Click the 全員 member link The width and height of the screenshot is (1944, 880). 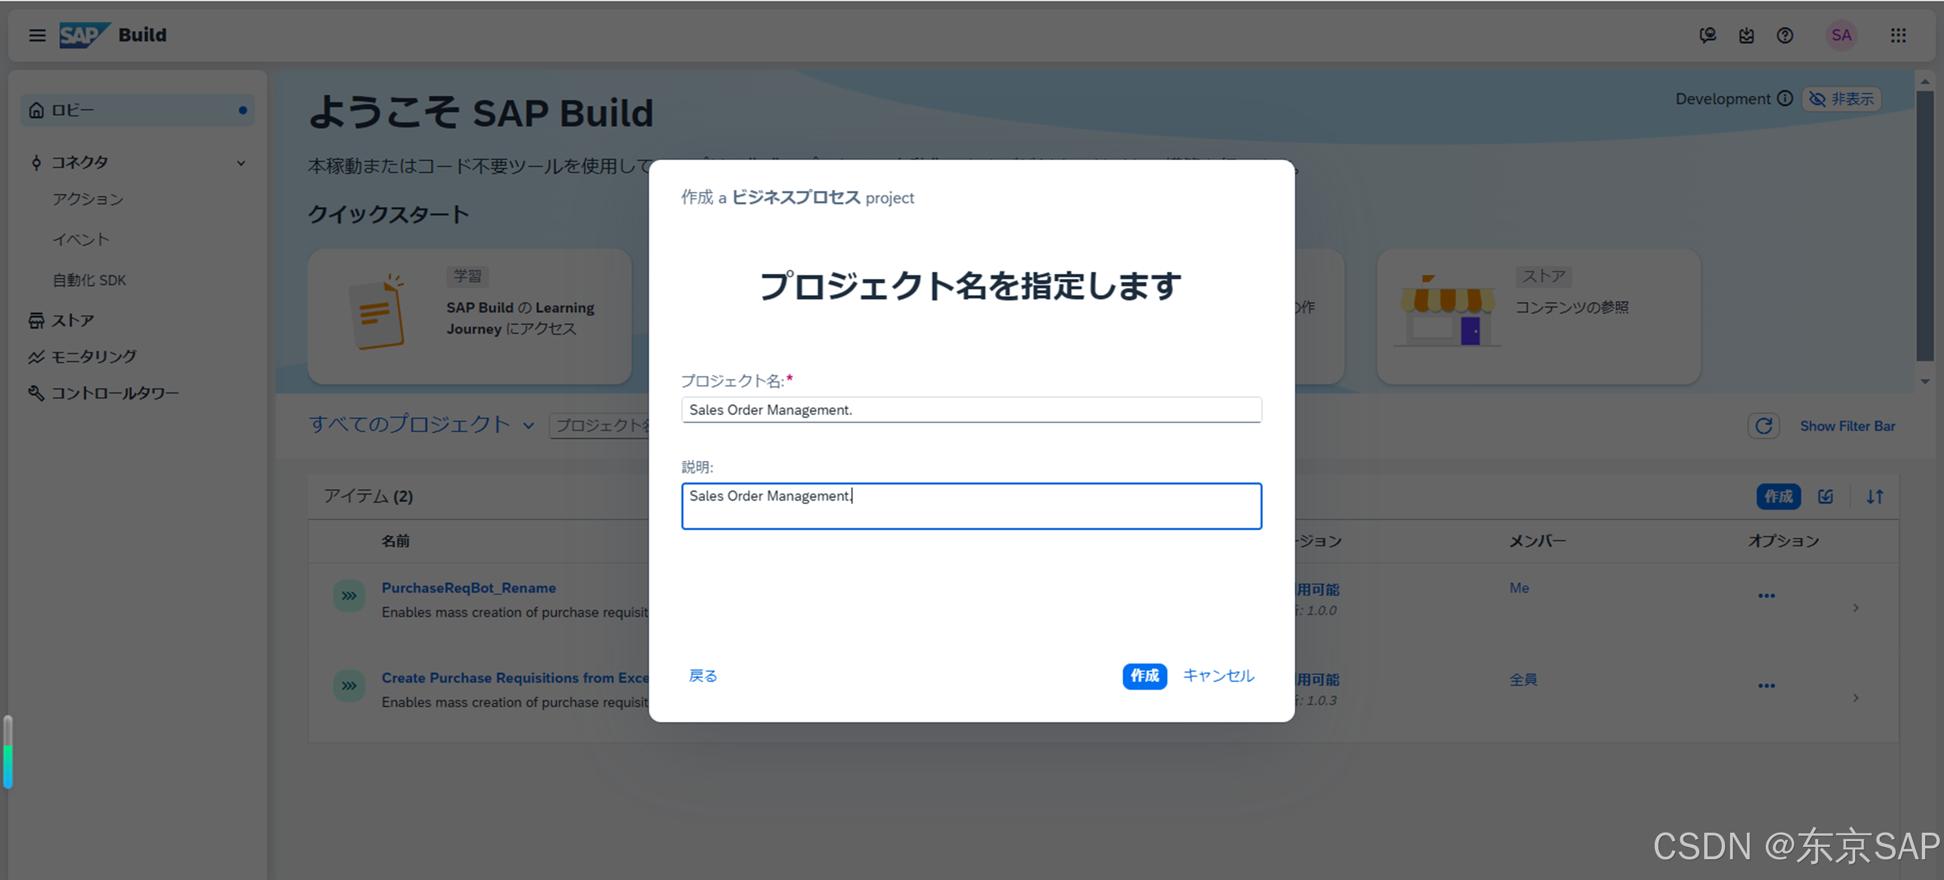click(x=1523, y=679)
